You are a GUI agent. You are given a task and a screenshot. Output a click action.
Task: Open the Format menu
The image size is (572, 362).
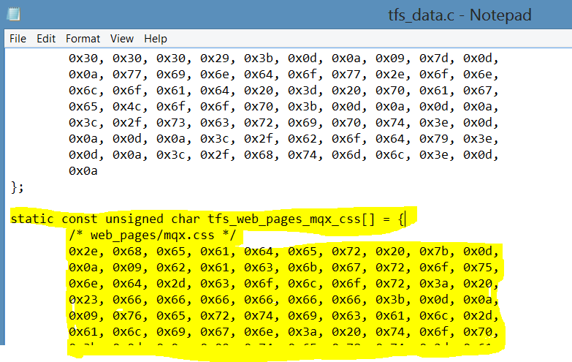pos(83,39)
